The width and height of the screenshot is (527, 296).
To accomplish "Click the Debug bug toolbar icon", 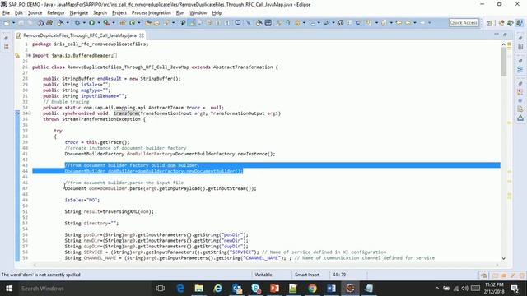I will click(77, 23).
